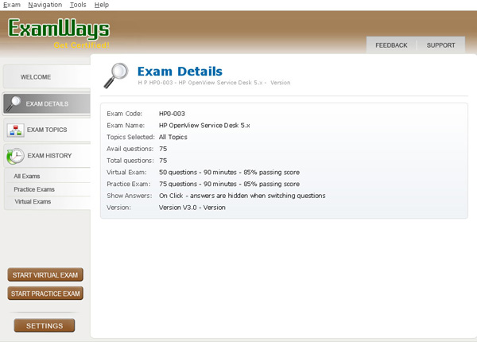This screenshot has height=342, width=477.
Task: Click the Avail questions value 75
Action: (x=163, y=149)
